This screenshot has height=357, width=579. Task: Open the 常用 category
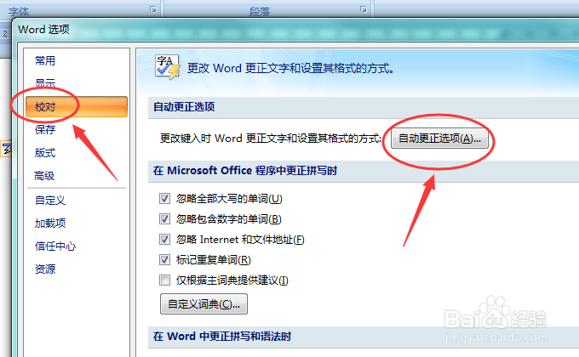(x=45, y=61)
